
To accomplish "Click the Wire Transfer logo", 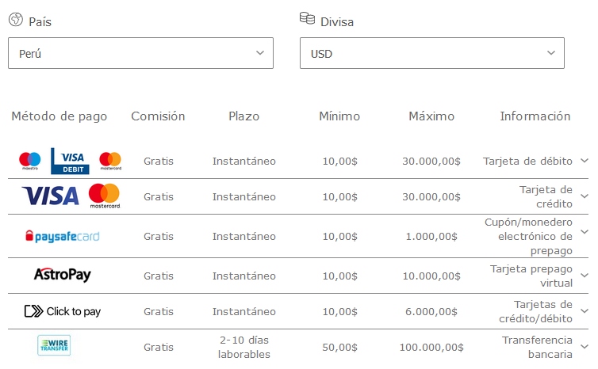I will pos(54,346).
